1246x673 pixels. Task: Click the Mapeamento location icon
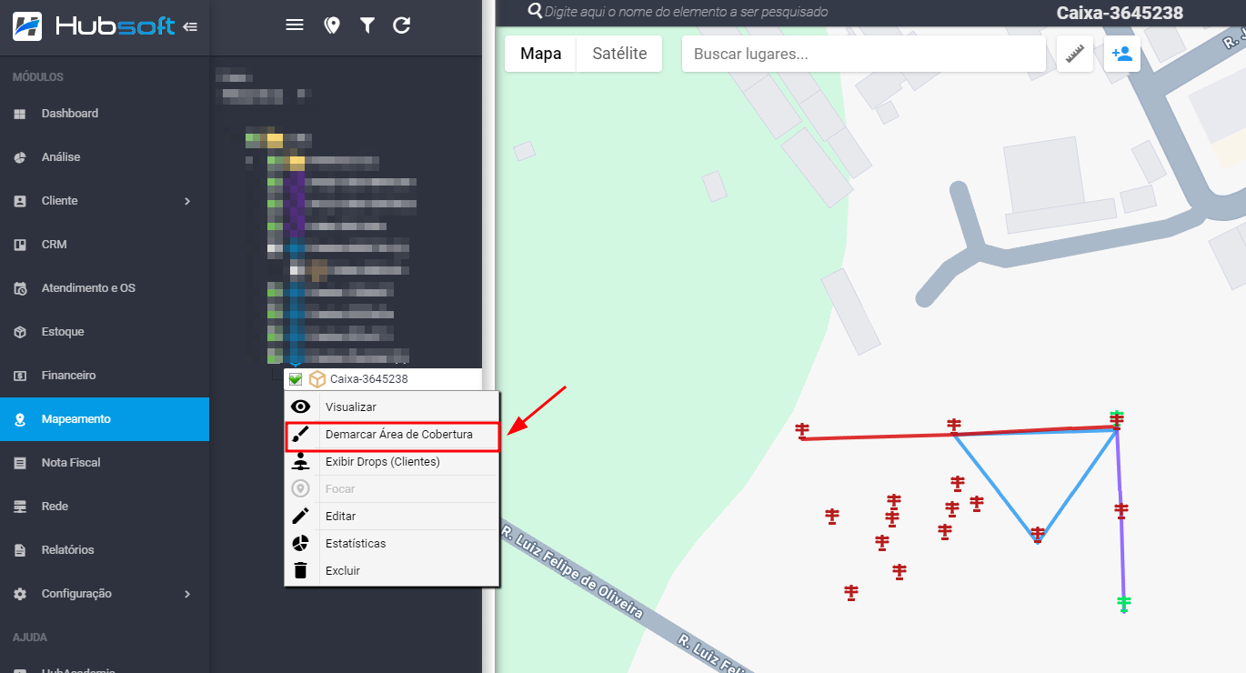pyautogui.click(x=20, y=419)
